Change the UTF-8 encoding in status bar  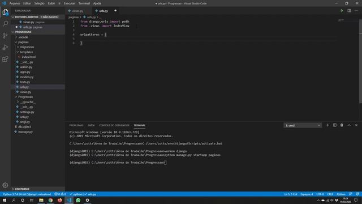[320, 194]
